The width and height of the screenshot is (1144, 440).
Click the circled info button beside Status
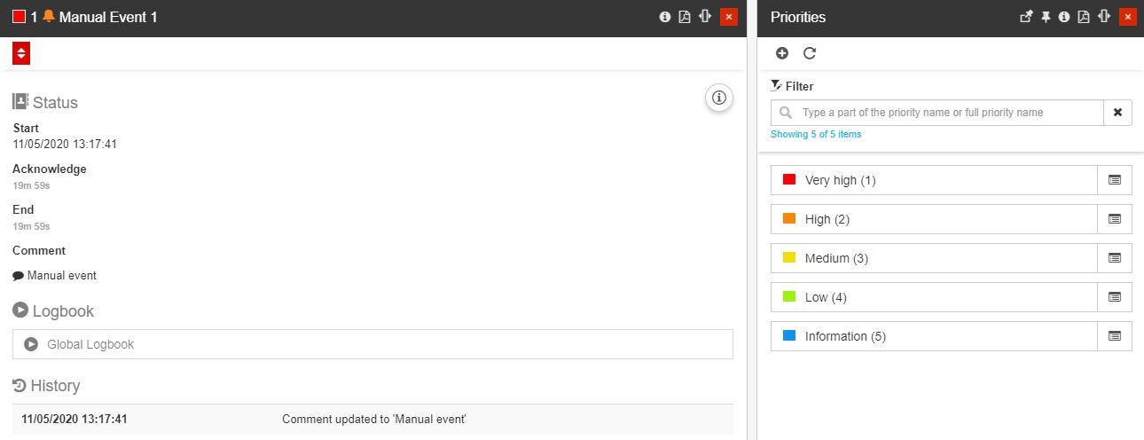click(x=719, y=98)
